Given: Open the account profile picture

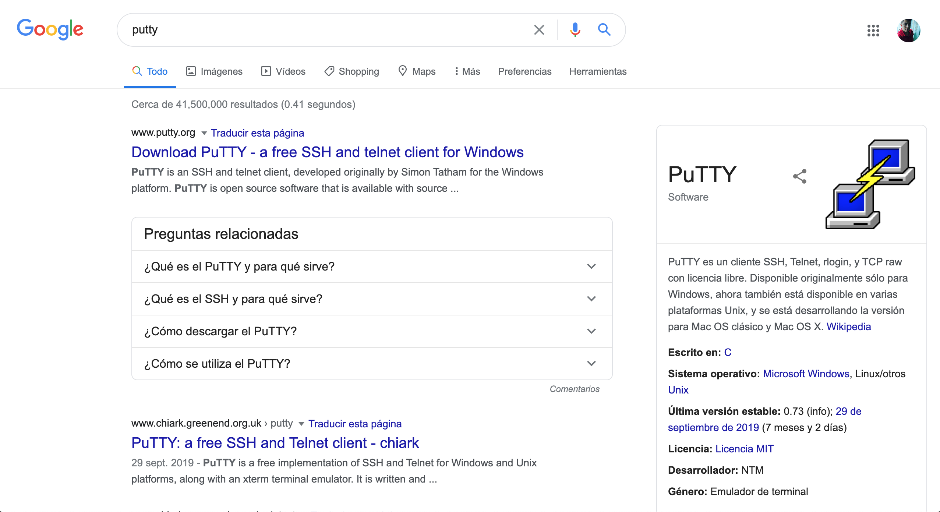Looking at the screenshot, I should (909, 31).
